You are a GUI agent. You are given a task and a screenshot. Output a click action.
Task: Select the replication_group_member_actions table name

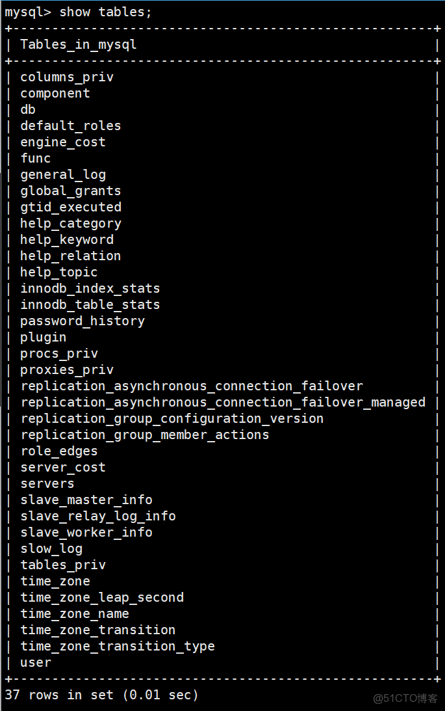pos(144,435)
